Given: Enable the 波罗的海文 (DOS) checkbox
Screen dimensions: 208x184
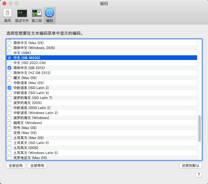Looking at the screenshot, I should click(9, 103).
